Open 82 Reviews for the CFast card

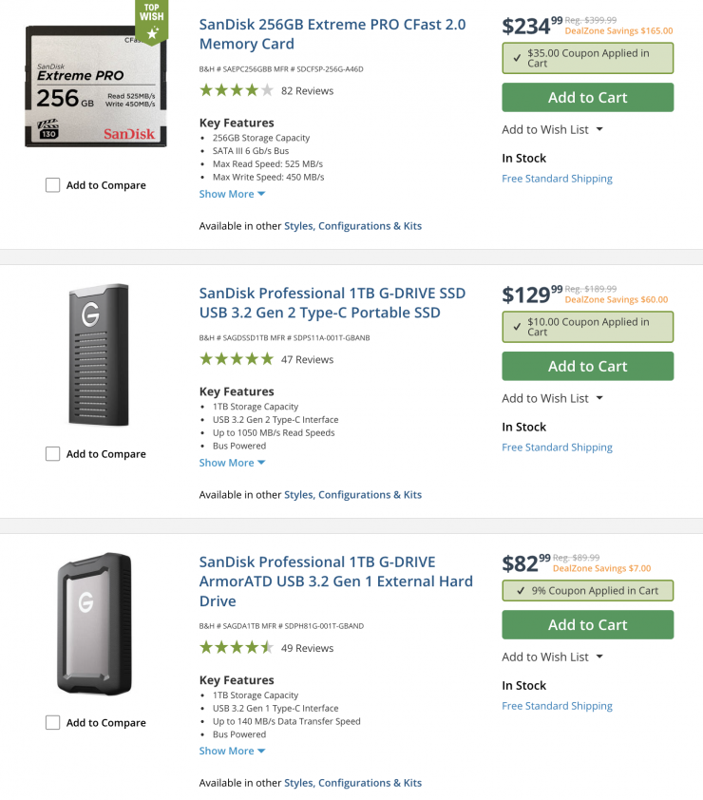[307, 91]
